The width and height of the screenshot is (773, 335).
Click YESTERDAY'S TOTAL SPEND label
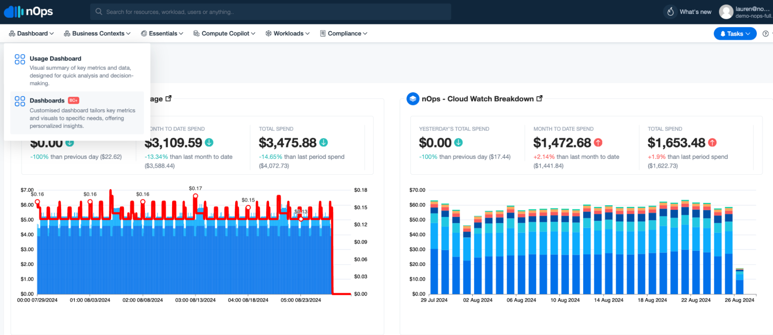(x=454, y=129)
